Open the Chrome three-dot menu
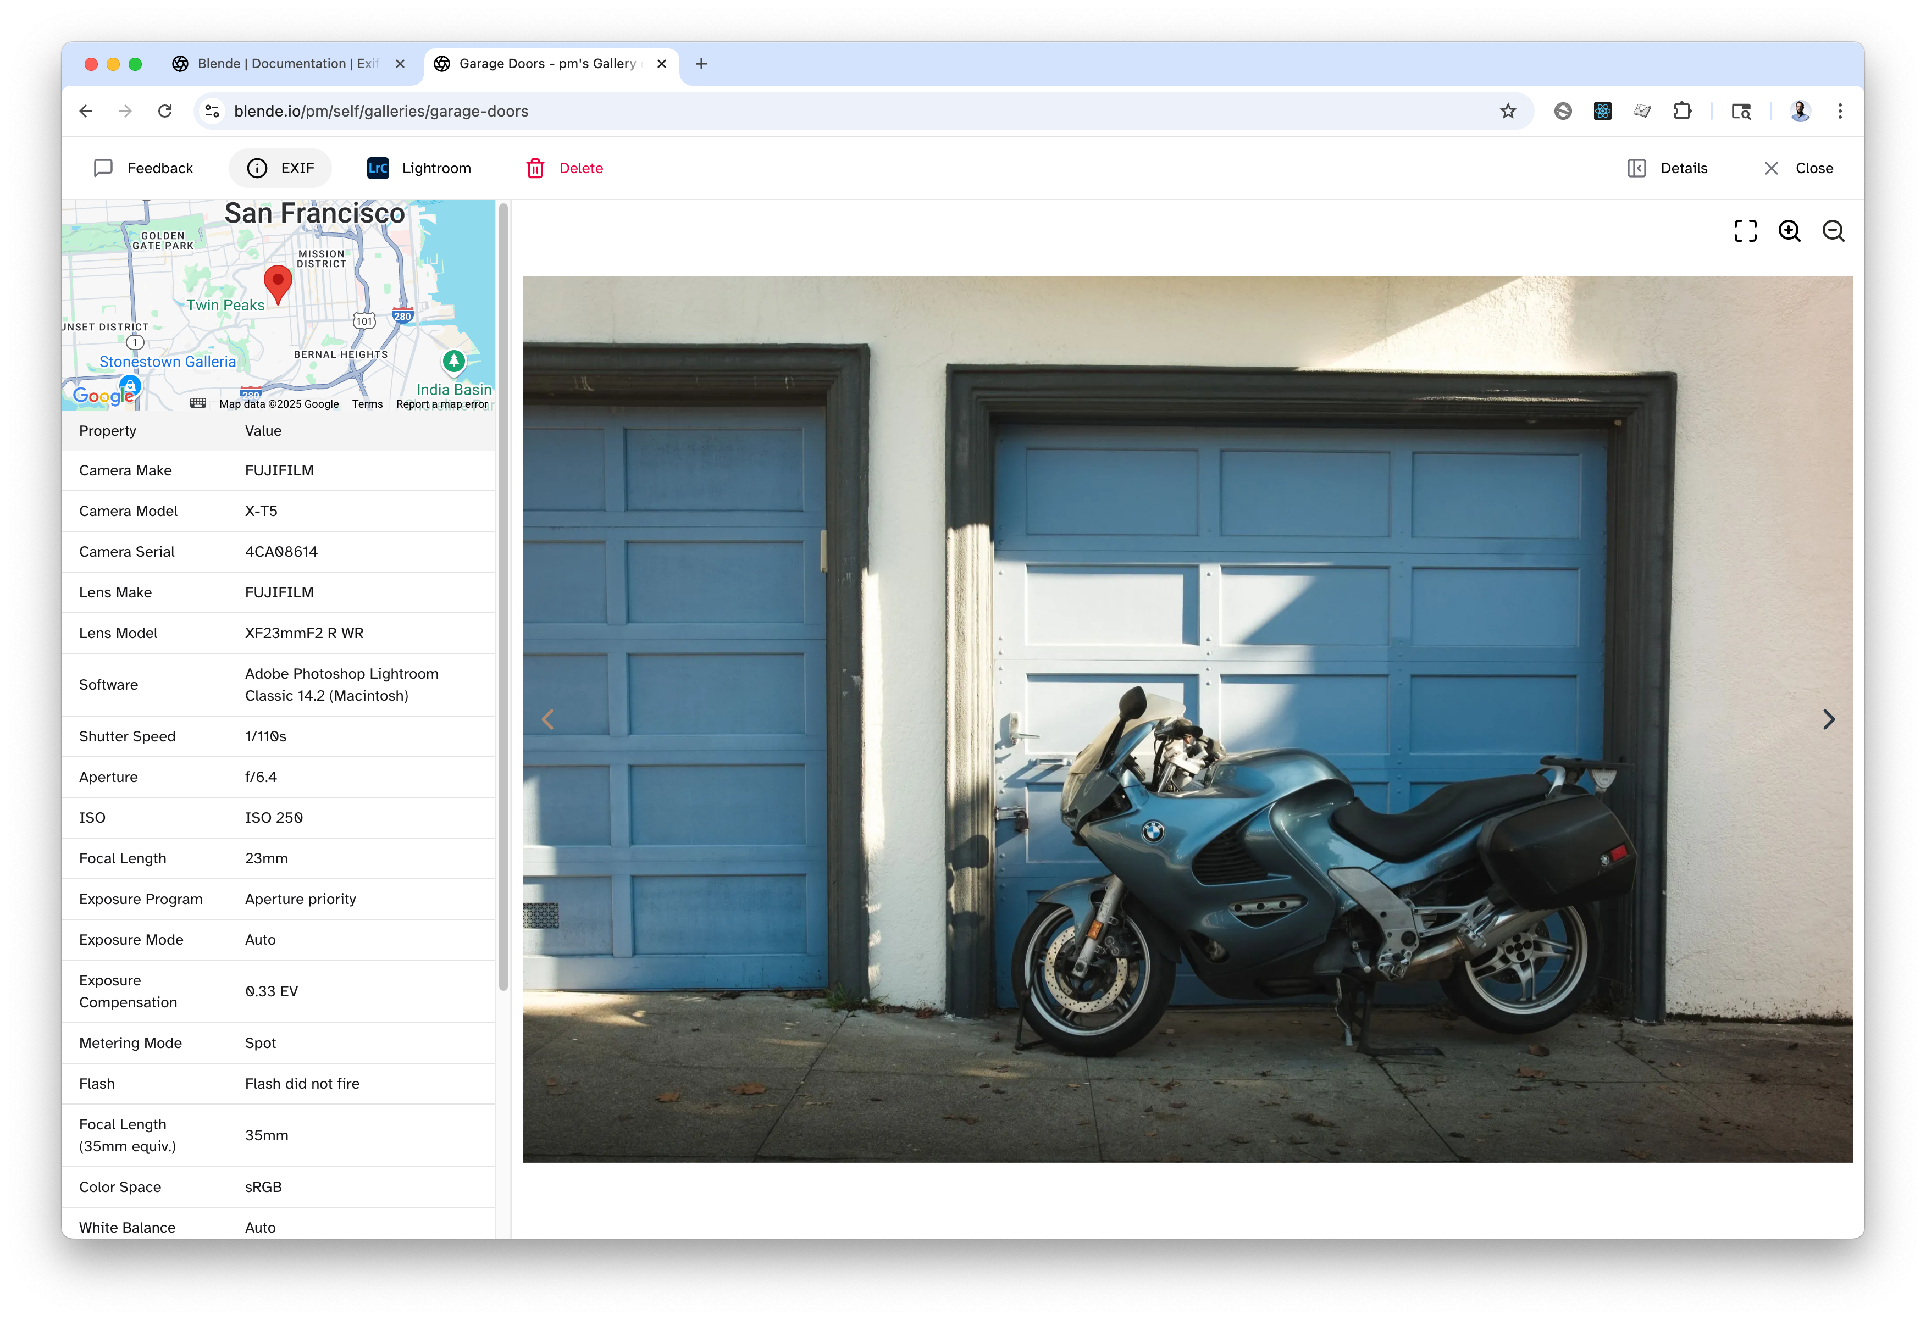 point(1841,110)
